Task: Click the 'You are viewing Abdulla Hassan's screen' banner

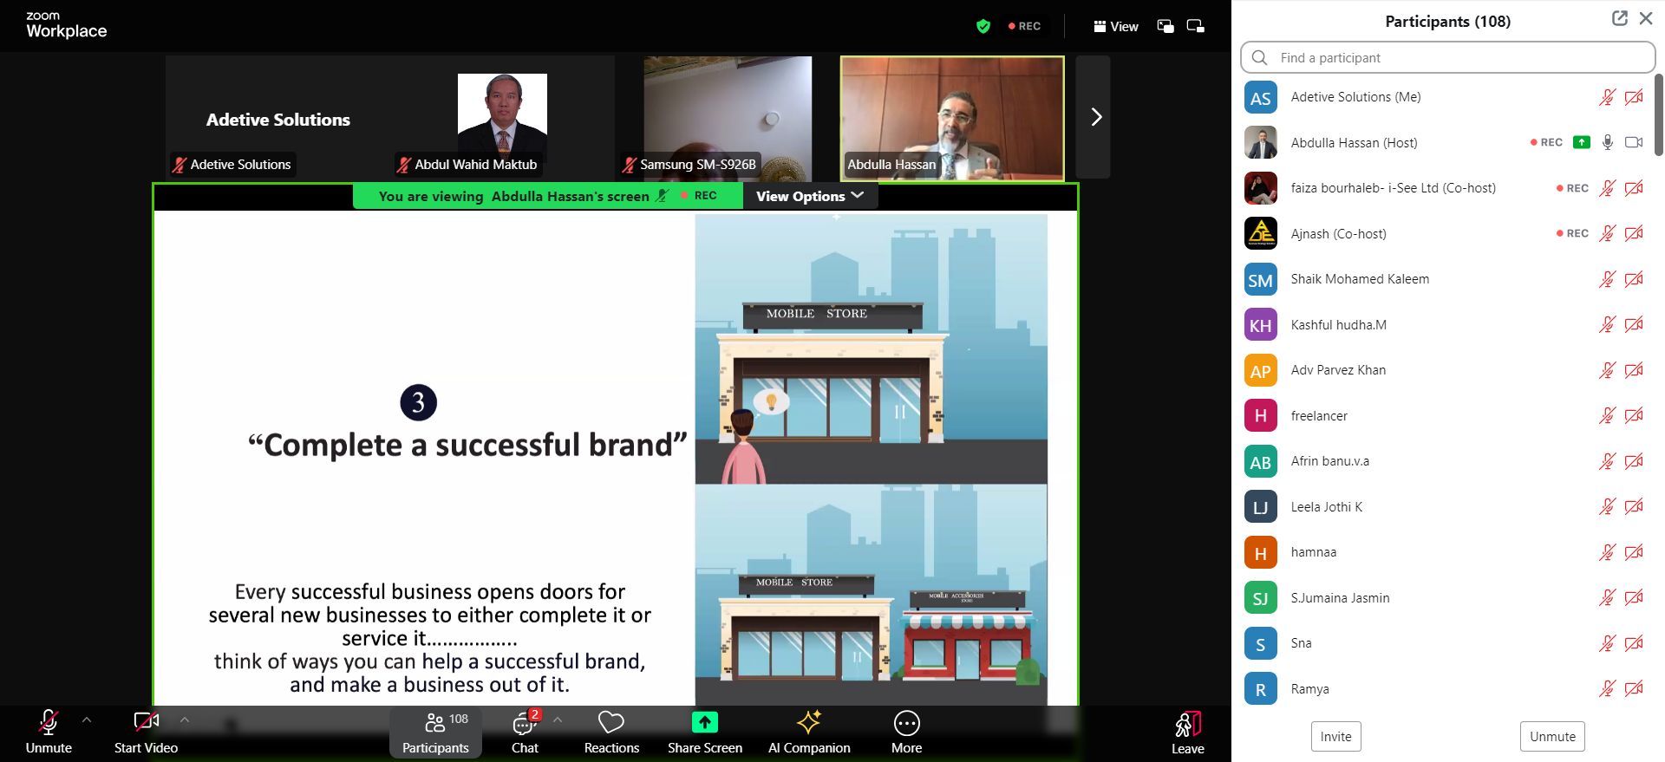Action: (547, 196)
